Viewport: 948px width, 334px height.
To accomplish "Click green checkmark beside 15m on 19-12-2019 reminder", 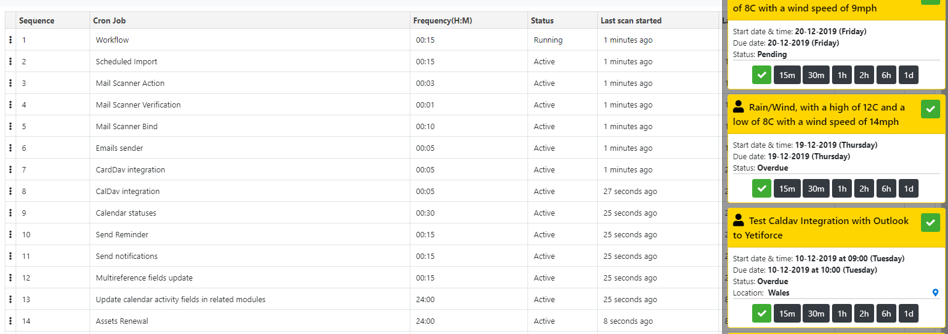I will click(762, 189).
